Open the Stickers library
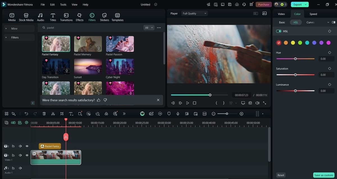The image size is (337, 179). tap(104, 17)
